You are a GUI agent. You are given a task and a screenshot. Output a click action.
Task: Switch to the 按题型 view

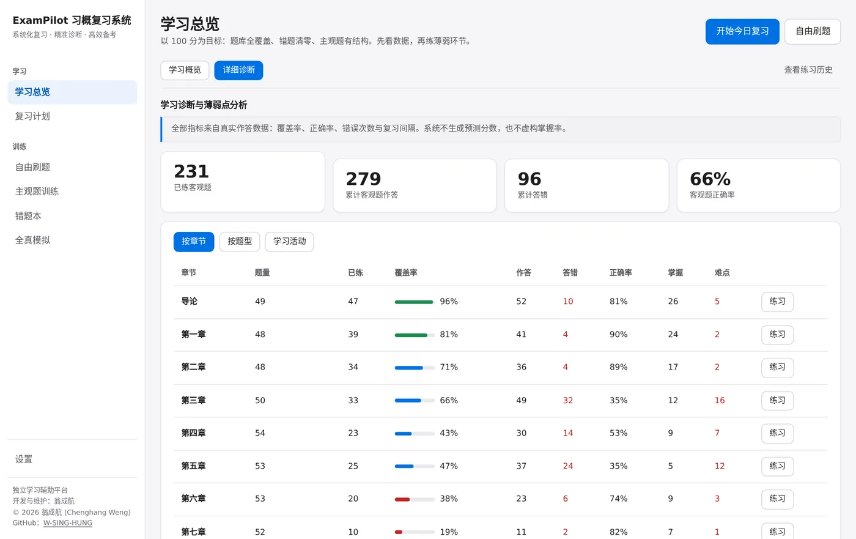[x=240, y=242]
